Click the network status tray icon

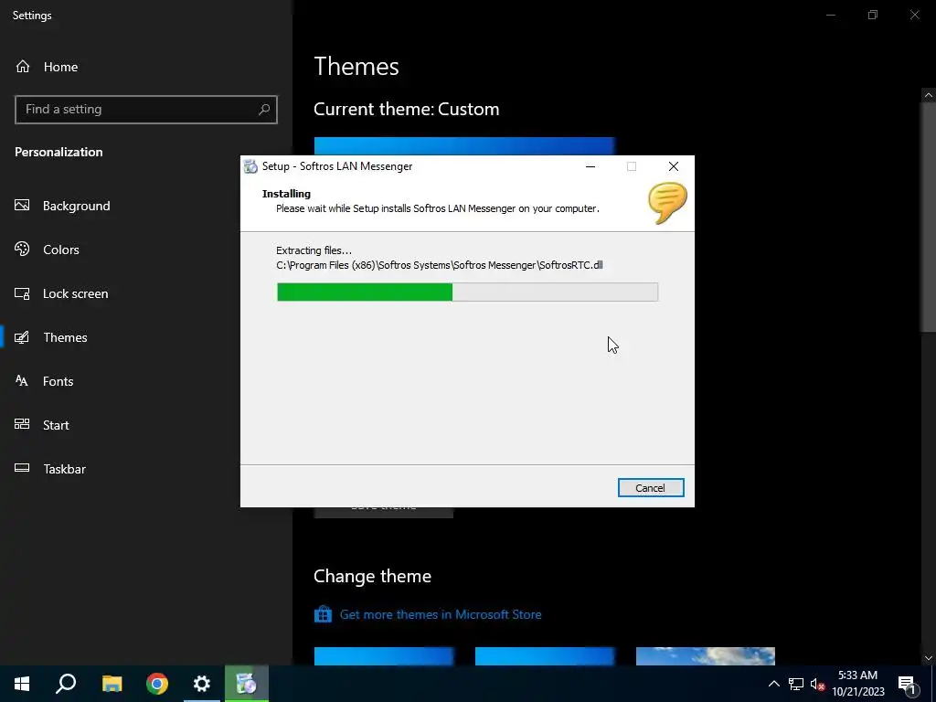coord(796,684)
